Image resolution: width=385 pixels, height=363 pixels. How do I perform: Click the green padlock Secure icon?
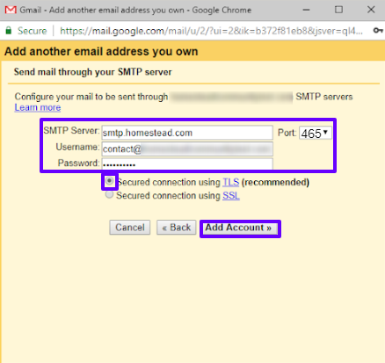pyautogui.click(x=9, y=31)
